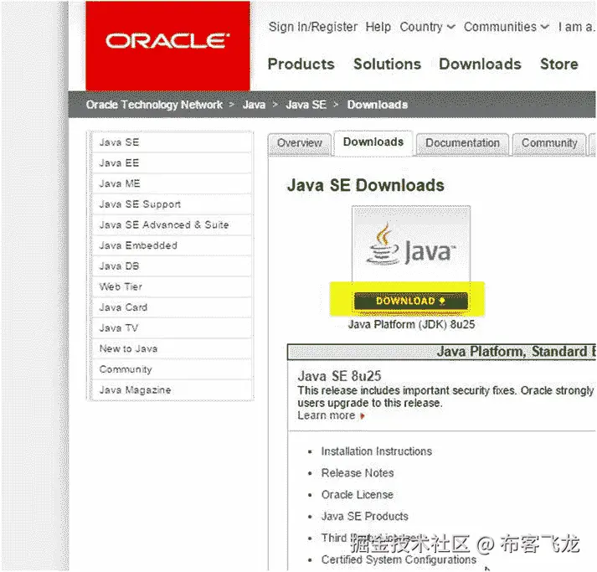The height and width of the screenshot is (572, 597).
Task: Click Sign In/Register link
Action: 312,27
